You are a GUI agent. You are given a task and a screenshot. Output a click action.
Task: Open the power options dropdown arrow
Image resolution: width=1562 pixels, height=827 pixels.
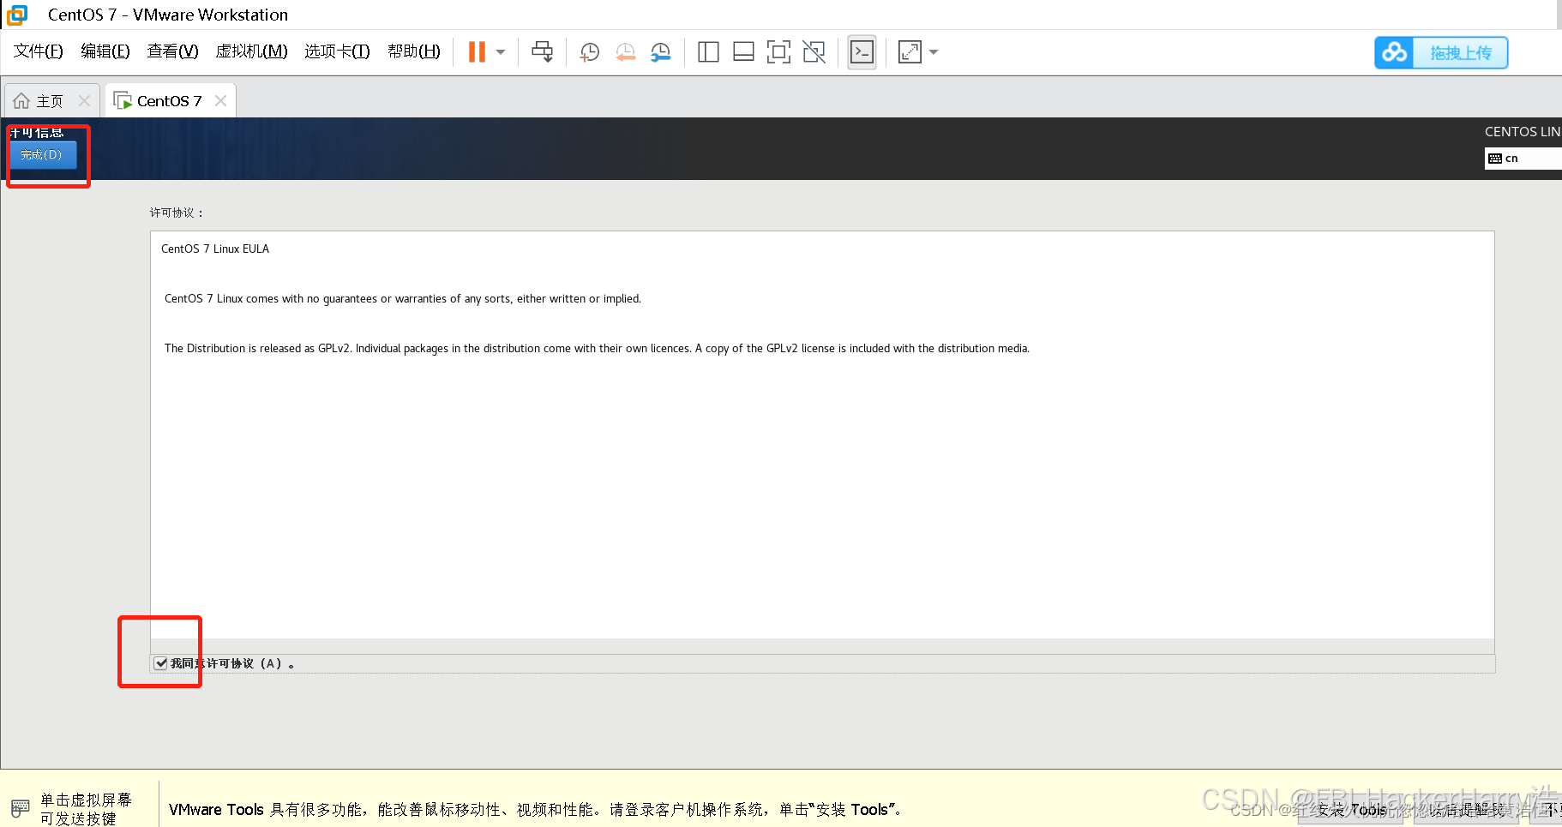501,52
